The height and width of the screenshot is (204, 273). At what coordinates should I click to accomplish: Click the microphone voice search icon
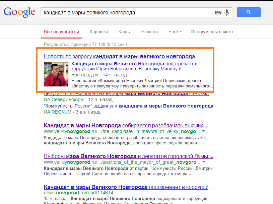(x=227, y=13)
